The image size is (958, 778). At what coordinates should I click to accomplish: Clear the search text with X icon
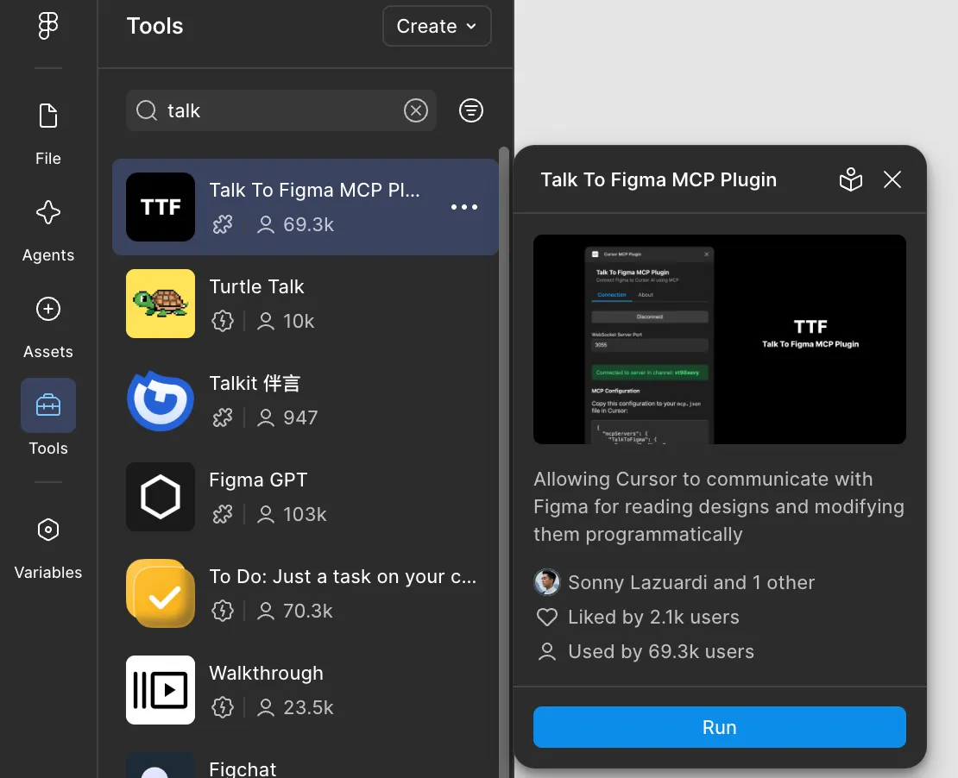(416, 110)
